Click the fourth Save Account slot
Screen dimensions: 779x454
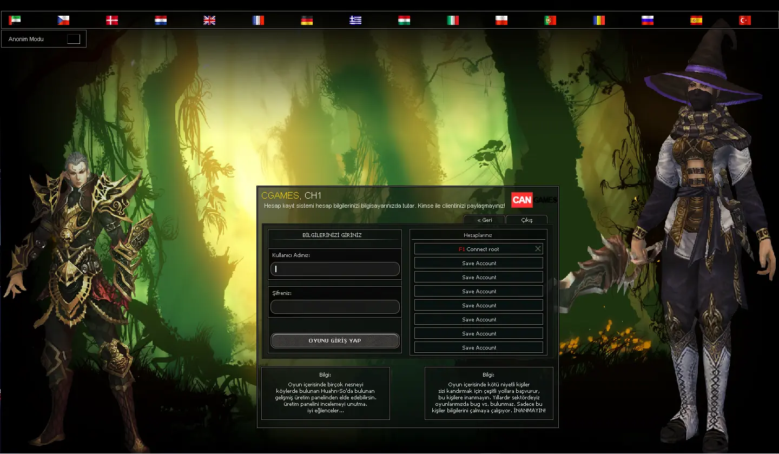click(479, 305)
